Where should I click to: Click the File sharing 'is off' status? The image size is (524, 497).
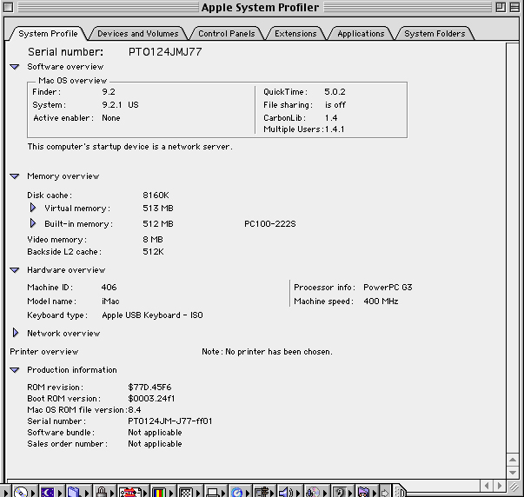click(335, 105)
